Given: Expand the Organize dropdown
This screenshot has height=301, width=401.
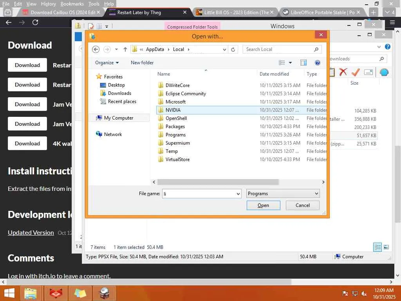Looking at the screenshot, I should (107, 63).
